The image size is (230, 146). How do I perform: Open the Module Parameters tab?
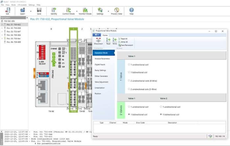[102, 59]
